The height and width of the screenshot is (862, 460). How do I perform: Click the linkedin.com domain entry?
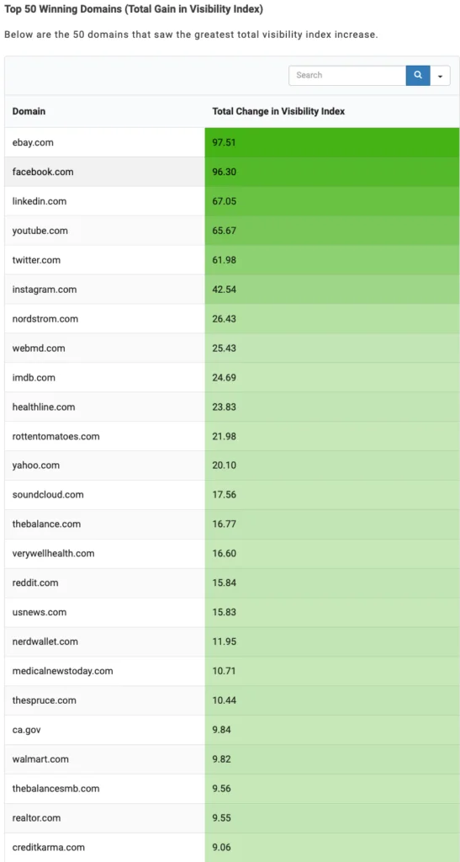pyautogui.click(x=39, y=201)
